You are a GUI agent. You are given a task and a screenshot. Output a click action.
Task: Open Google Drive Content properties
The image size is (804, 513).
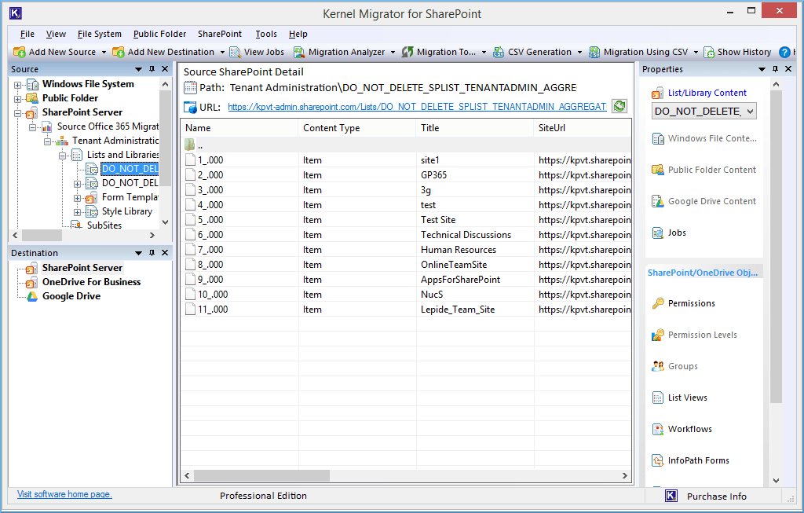[x=703, y=201]
